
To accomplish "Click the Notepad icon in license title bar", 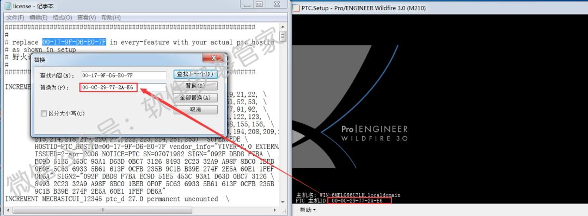I will 8,6.
